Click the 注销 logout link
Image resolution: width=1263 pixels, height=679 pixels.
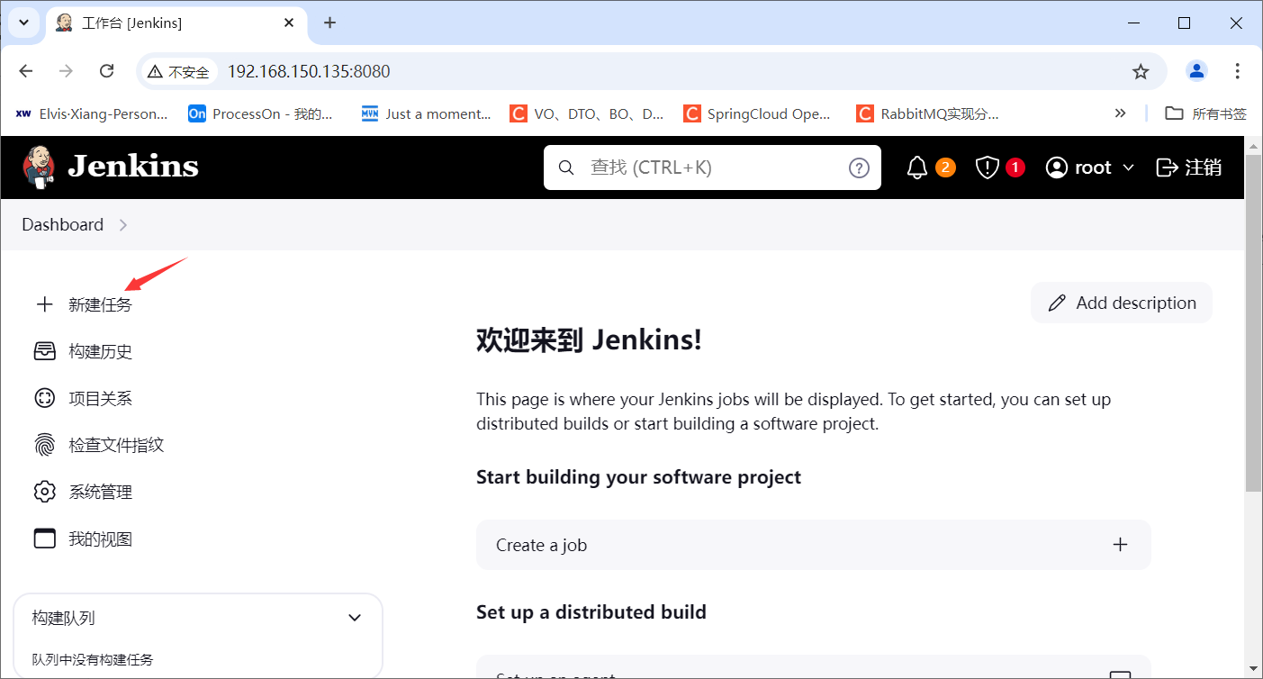point(1188,167)
